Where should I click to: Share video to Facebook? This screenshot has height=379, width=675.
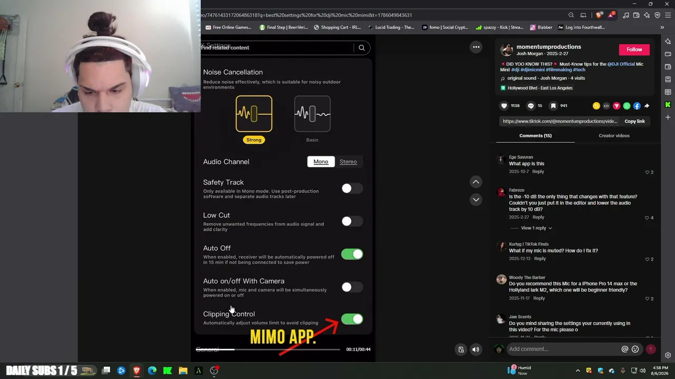click(637, 106)
